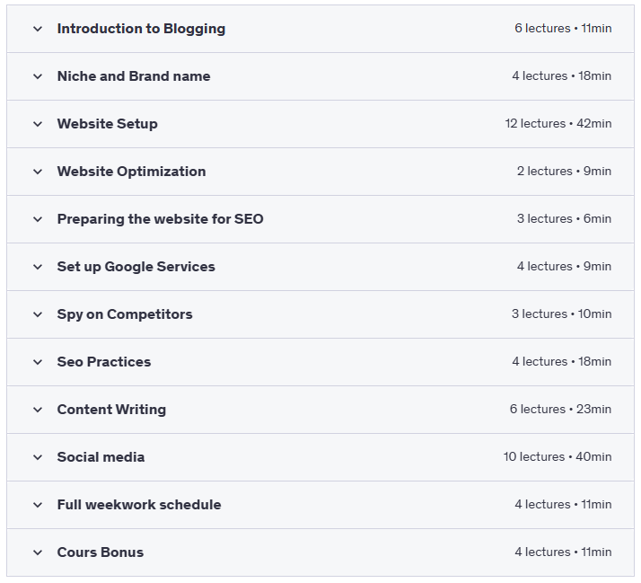Viewport: 641px width, 583px height.
Task: Expand the Introduction to Blogging chevron
Action: coord(38,29)
